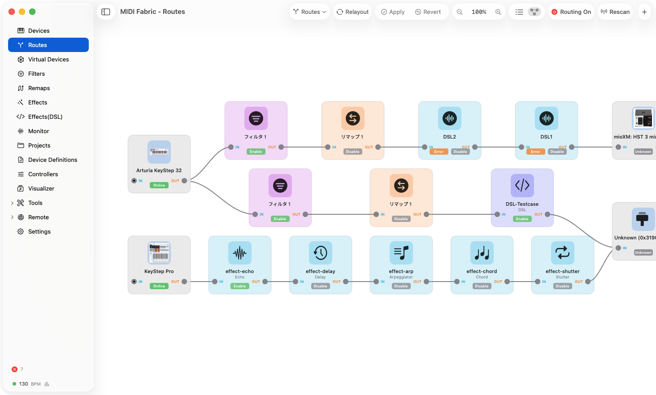Select the DSL-Testcase code icon
656x395 pixels.
[522, 186]
